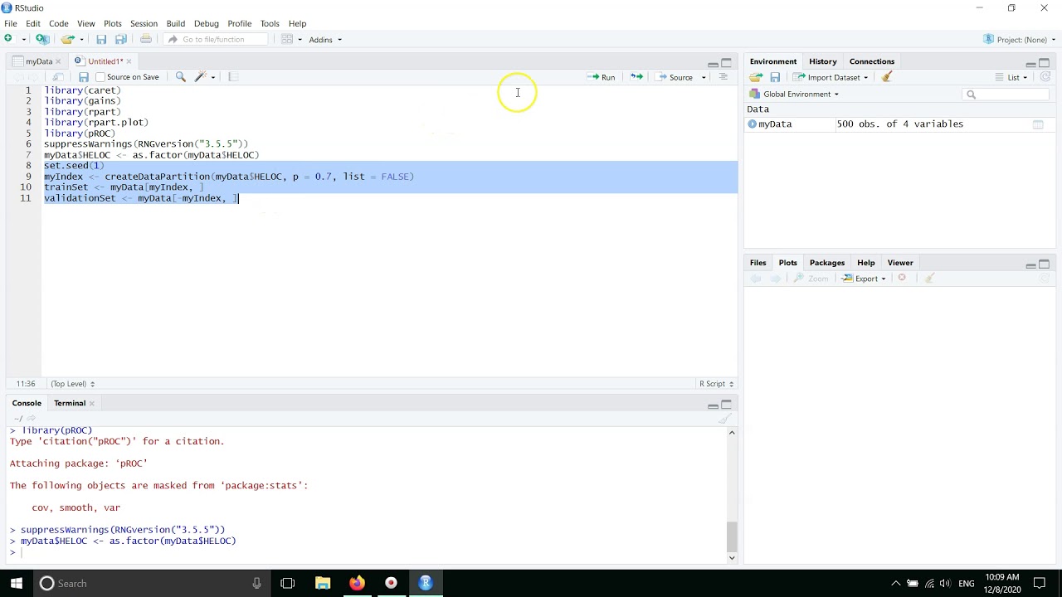Screen dimensions: 1062x597
Task: Click the Go to file/function field
Action: coord(217,40)
